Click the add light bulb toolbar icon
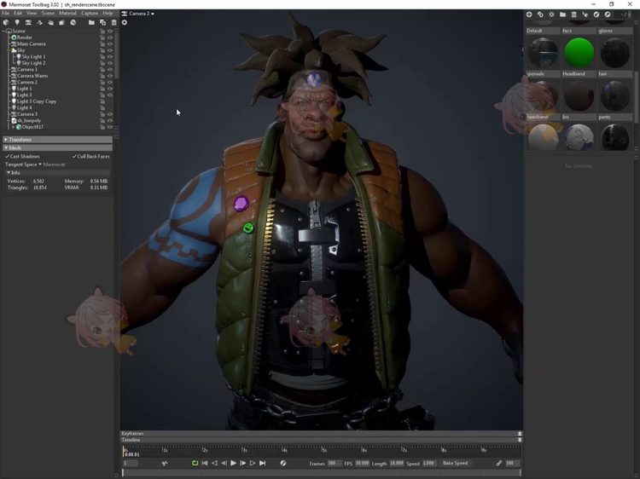This screenshot has height=479, width=640. [17, 22]
